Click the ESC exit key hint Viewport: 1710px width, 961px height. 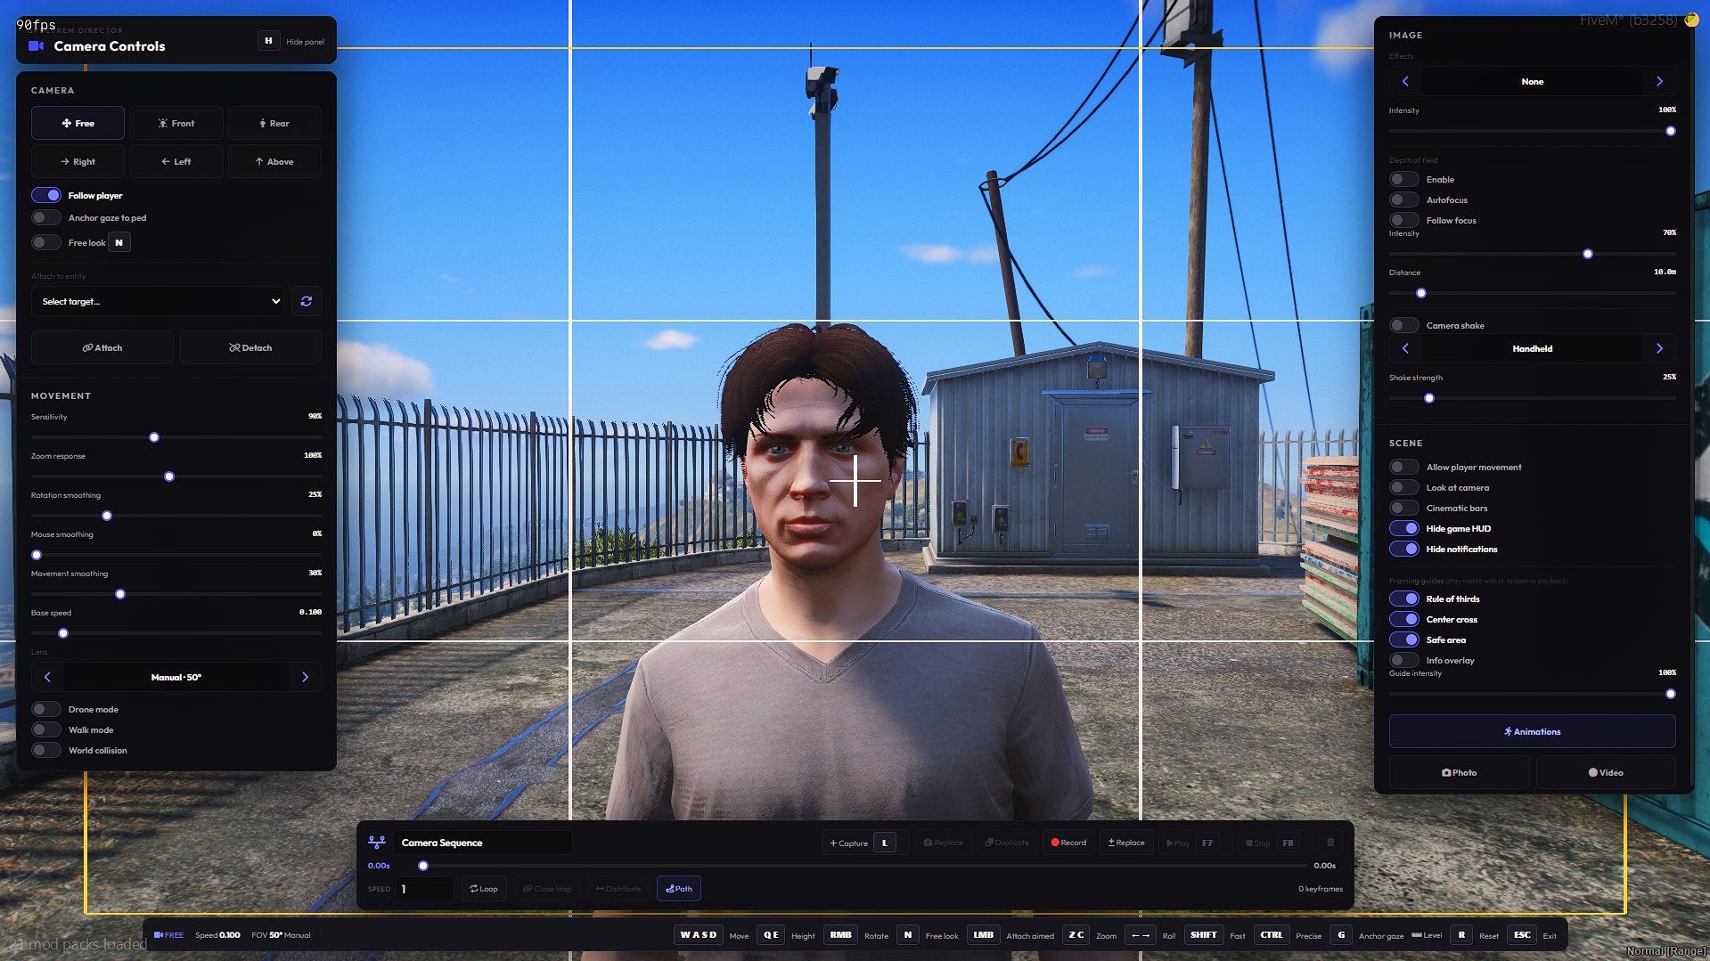point(1522,935)
